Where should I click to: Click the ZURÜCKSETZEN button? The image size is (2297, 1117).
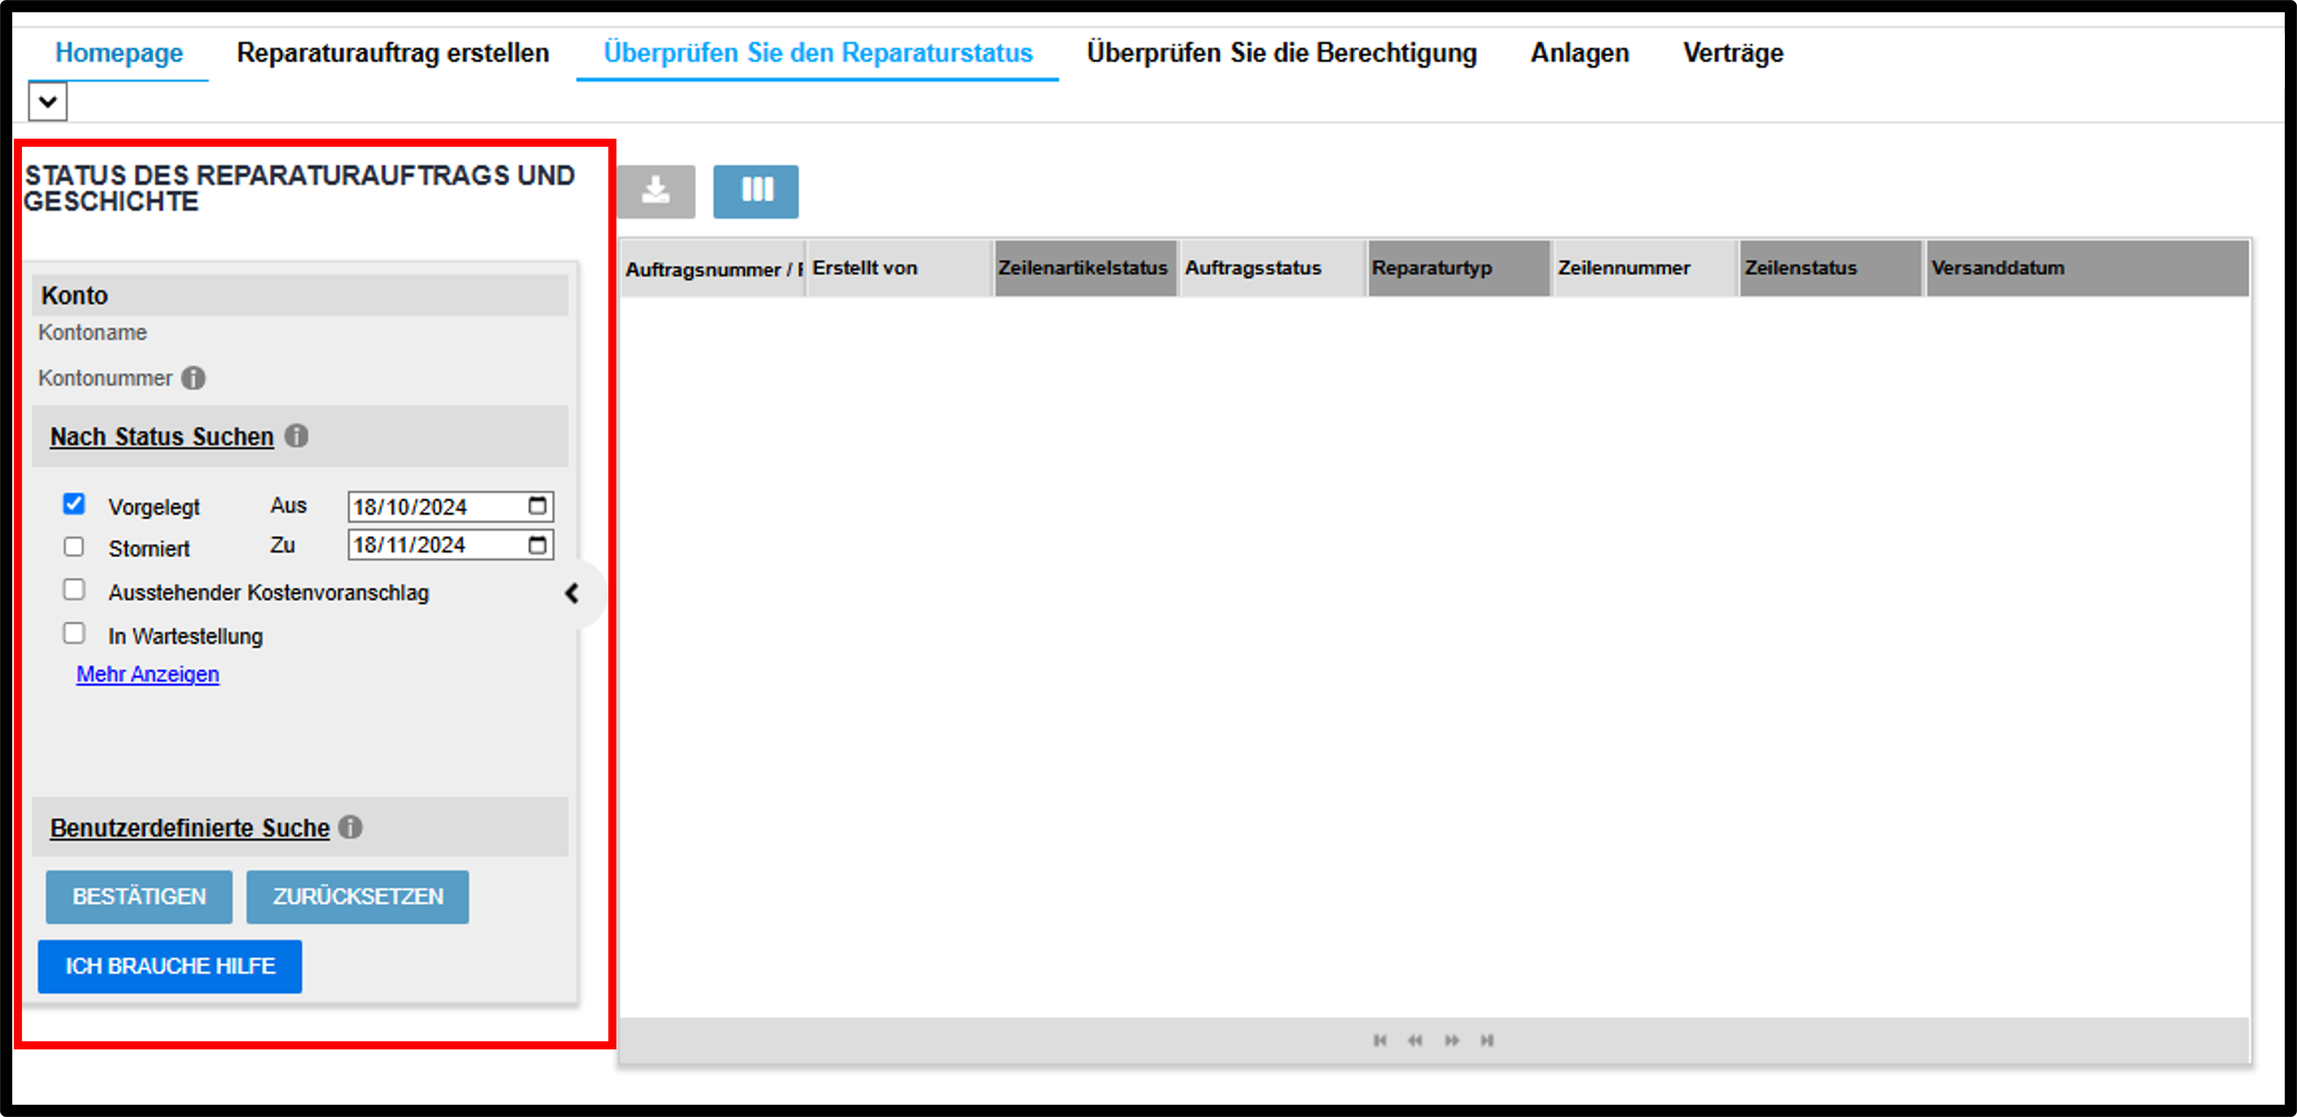358,897
